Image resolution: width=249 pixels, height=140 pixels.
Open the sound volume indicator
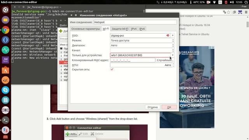tap(232, 2)
